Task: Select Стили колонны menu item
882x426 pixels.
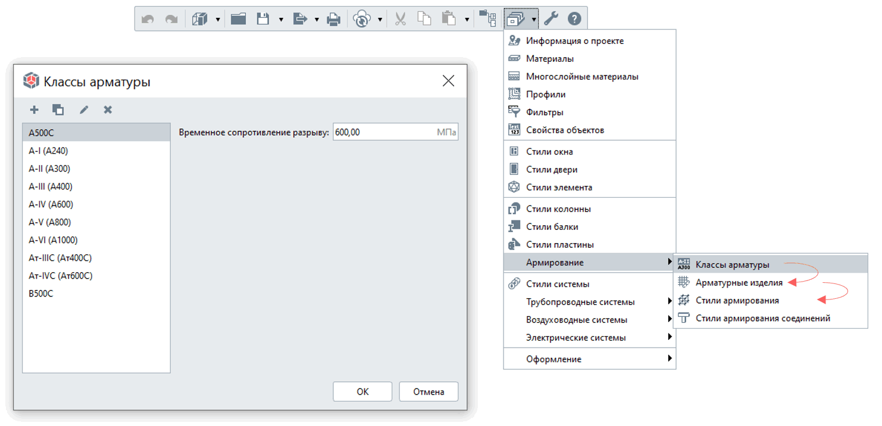Action: coord(558,209)
